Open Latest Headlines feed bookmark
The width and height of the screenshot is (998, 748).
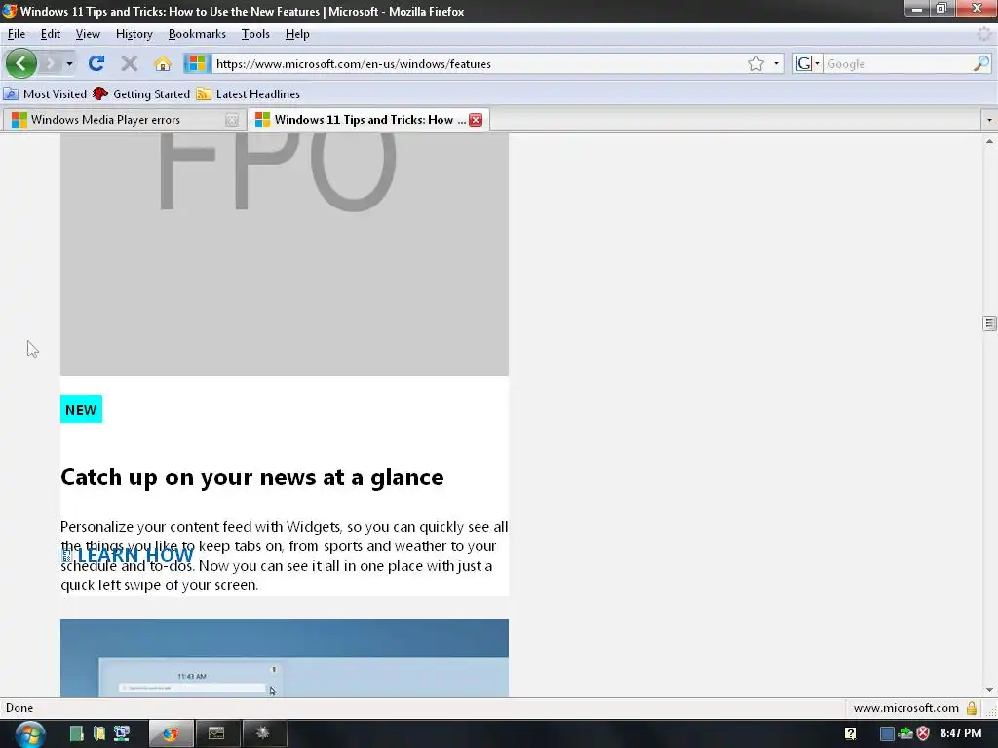coord(249,94)
